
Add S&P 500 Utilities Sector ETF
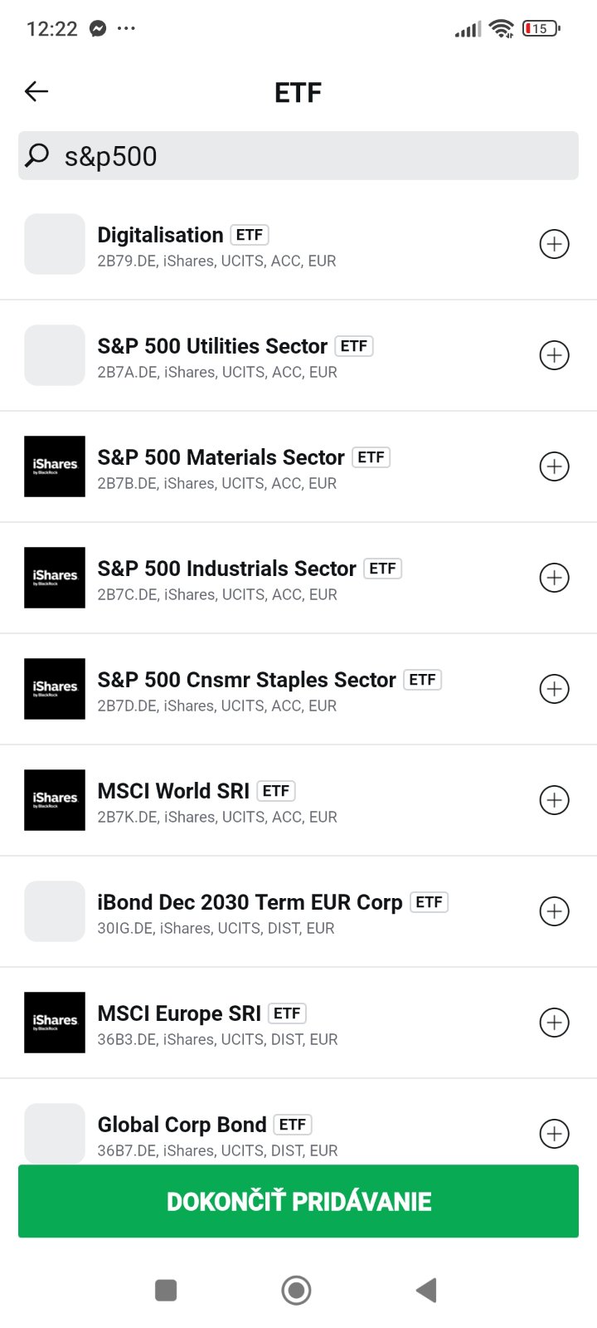coord(554,355)
